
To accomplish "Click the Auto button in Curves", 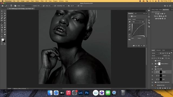I will pos(143,22).
